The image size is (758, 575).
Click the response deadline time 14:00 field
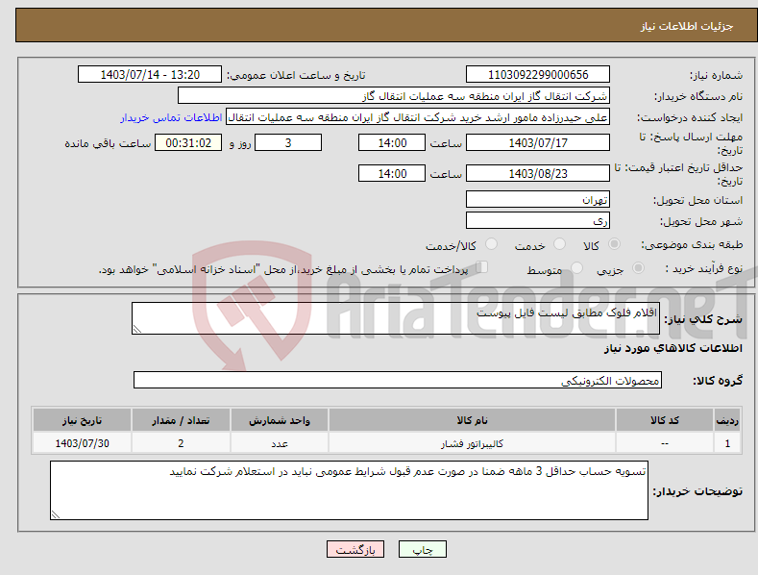pyautogui.click(x=392, y=142)
